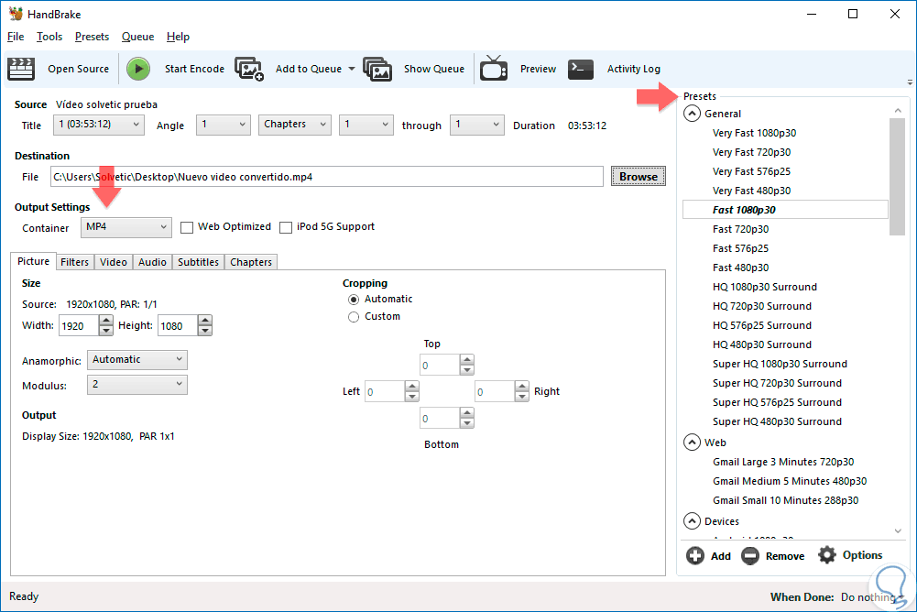Screen dimensions: 917x612
Task: Select Custom cropping radio button
Action: pyautogui.click(x=354, y=317)
